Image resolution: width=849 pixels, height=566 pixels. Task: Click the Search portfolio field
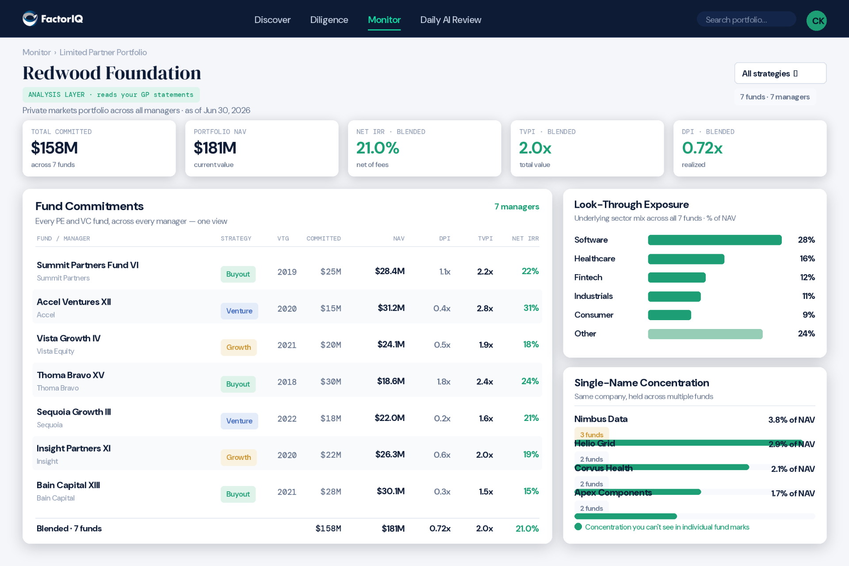point(746,19)
